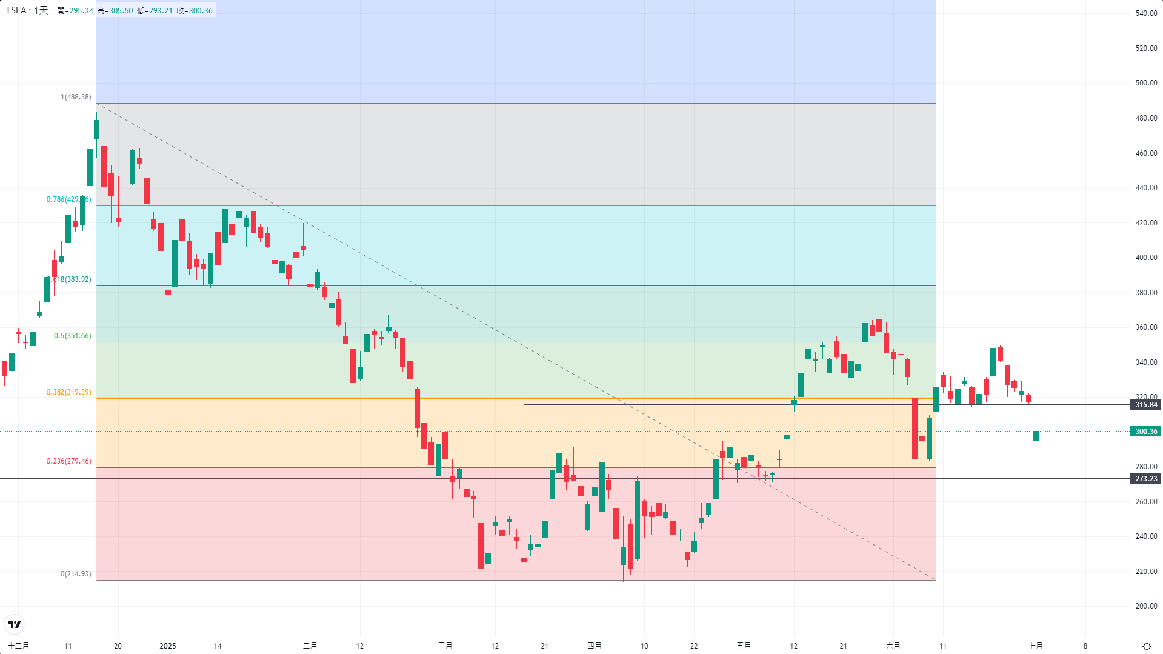Screen dimensions: 1163x654
Task: Click 四月 label on time axis
Action: click(x=595, y=646)
